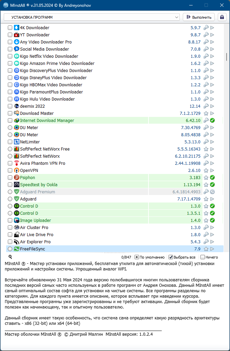Click the Kigo DiscoveryPlus Video Downloader name

pos(56,71)
